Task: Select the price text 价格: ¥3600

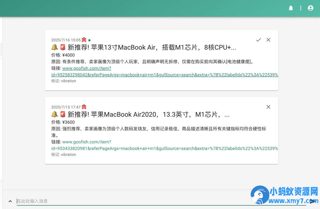Action: pyautogui.click(x=63, y=122)
